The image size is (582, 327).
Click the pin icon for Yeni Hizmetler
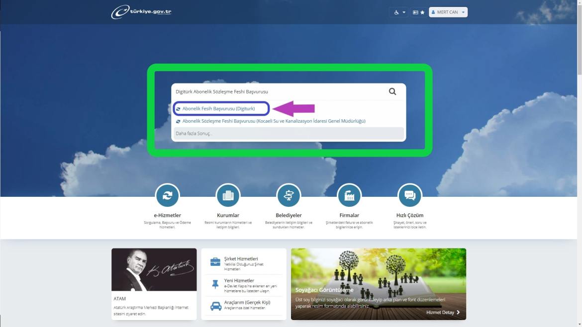tap(214, 283)
